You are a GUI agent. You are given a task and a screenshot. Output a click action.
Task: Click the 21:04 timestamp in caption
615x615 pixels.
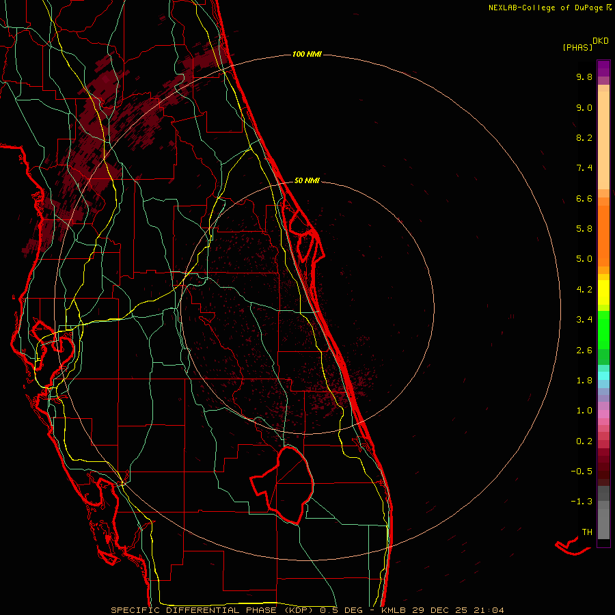(489, 610)
